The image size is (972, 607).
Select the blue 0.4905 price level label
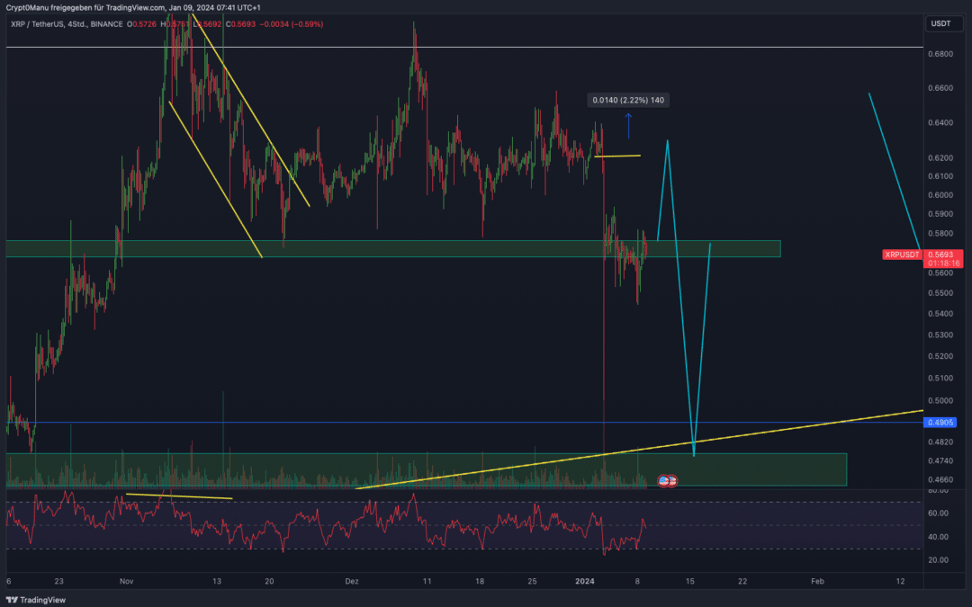click(940, 423)
